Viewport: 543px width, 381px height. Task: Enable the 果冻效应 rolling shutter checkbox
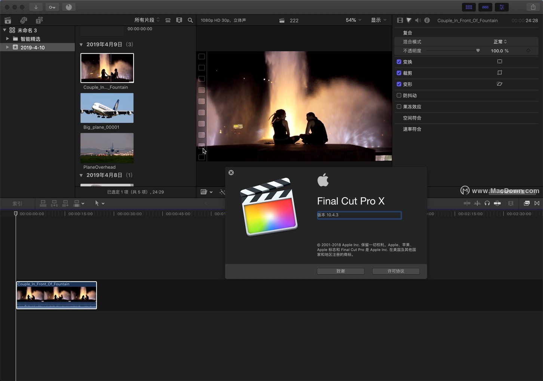click(399, 106)
